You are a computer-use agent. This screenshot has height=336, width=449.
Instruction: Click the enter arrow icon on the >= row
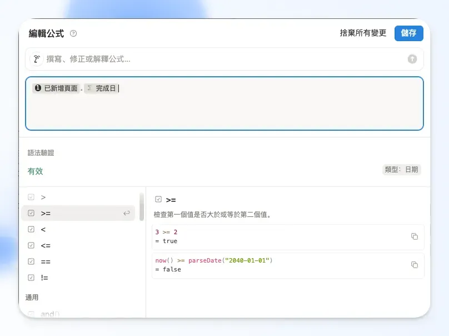(127, 213)
